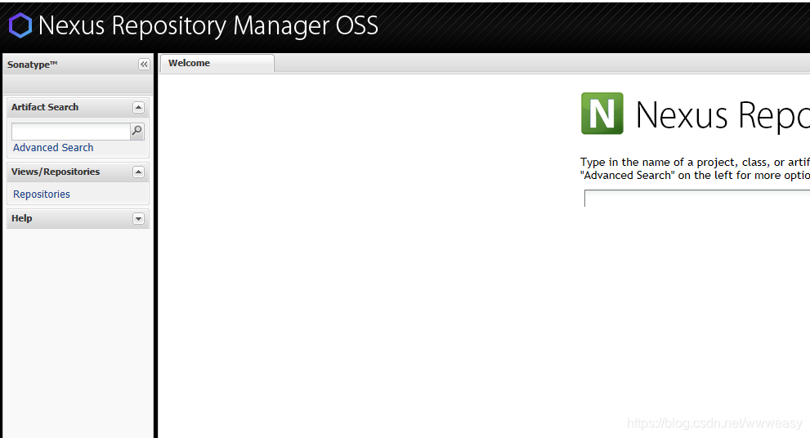The height and width of the screenshot is (438, 810).
Task: Click the Views/Repositories header label
Action: click(x=56, y=172)
